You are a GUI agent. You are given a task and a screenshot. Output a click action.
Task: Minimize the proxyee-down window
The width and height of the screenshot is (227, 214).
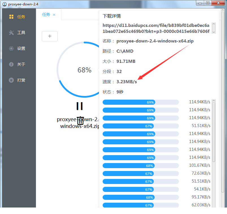(200, 3)
